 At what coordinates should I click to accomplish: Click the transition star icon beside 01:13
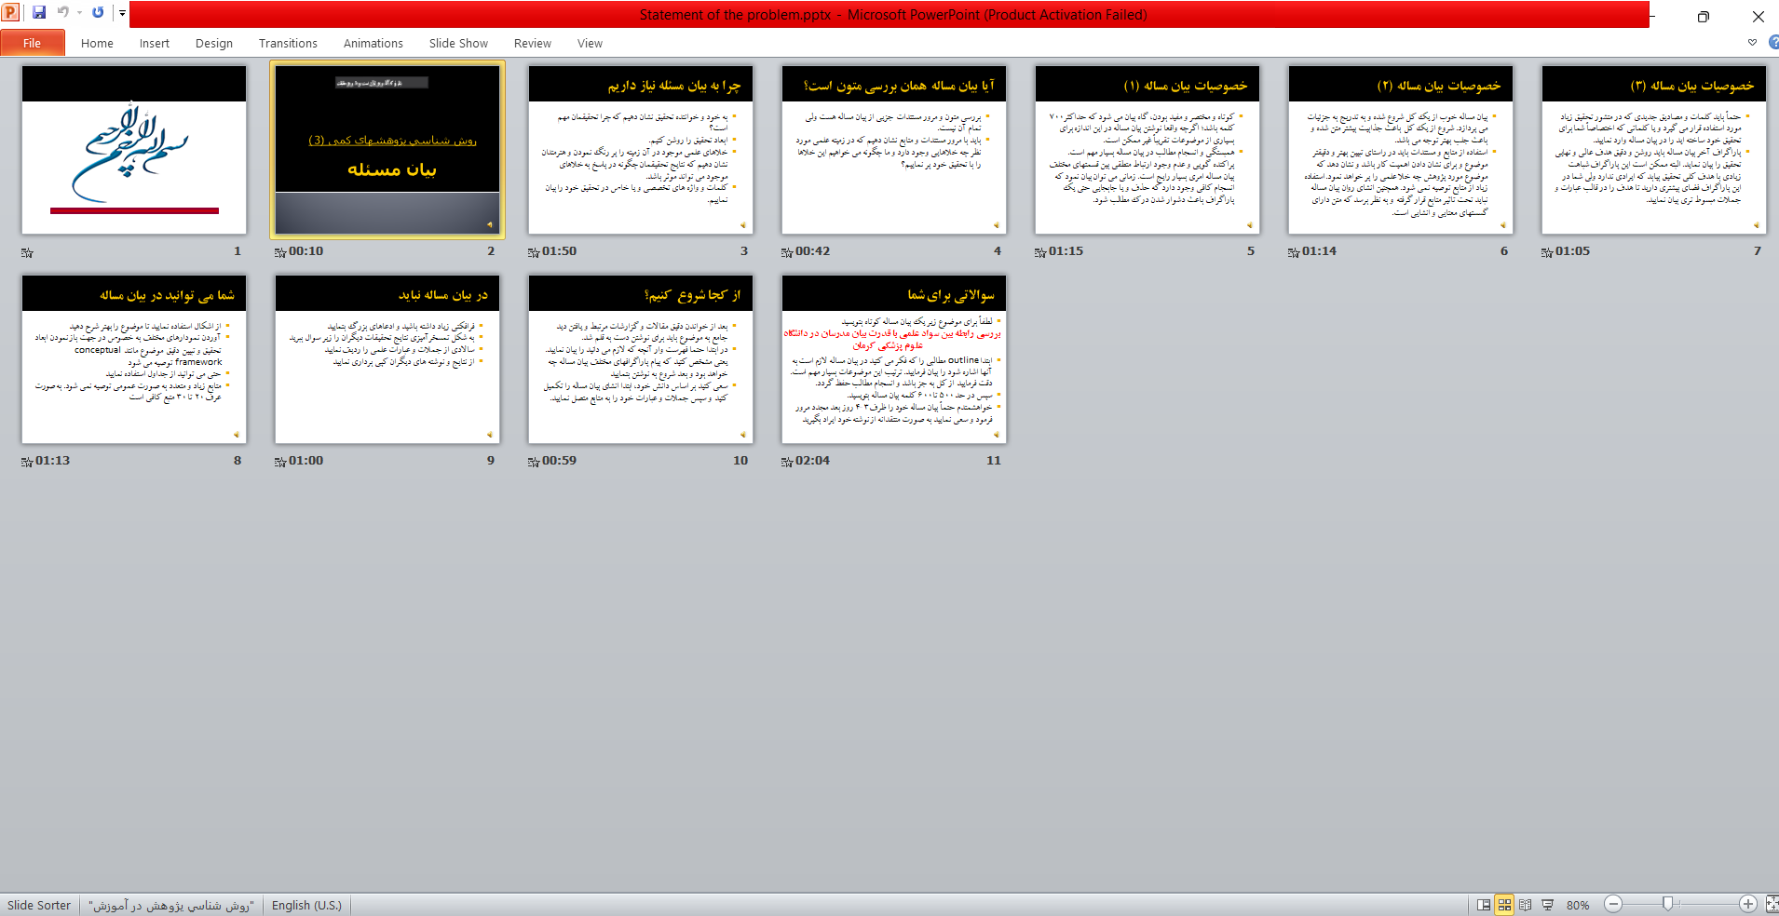coord(27,462)
